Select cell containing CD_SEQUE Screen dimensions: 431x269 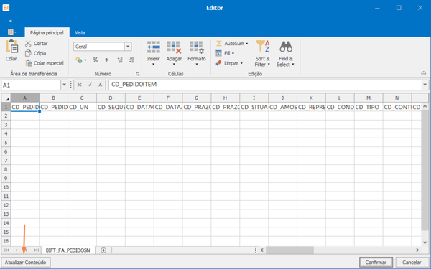[111, 107]
